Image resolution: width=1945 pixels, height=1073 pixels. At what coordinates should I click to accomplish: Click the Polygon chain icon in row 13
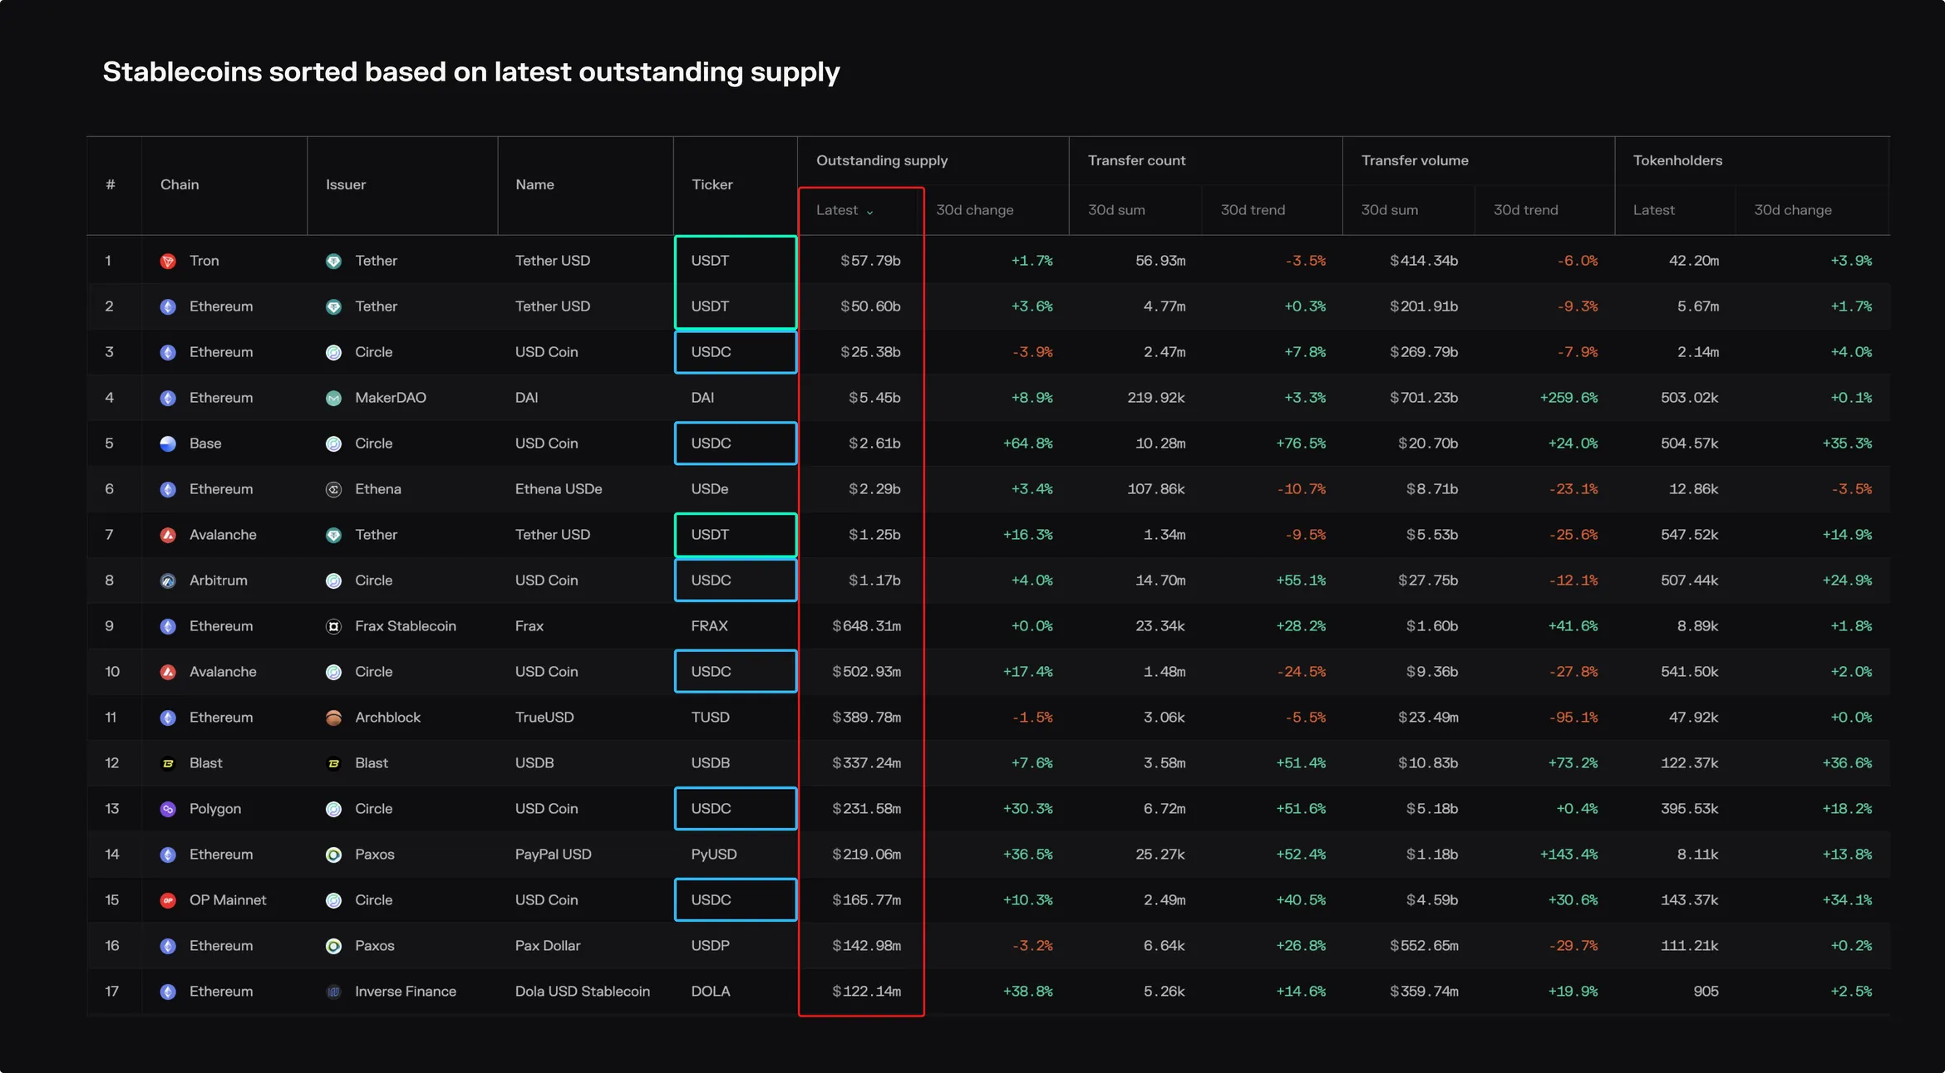[x=168, y=809]
